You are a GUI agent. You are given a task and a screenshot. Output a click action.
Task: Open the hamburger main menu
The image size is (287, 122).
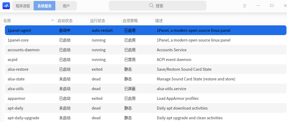tap(244, 6)
